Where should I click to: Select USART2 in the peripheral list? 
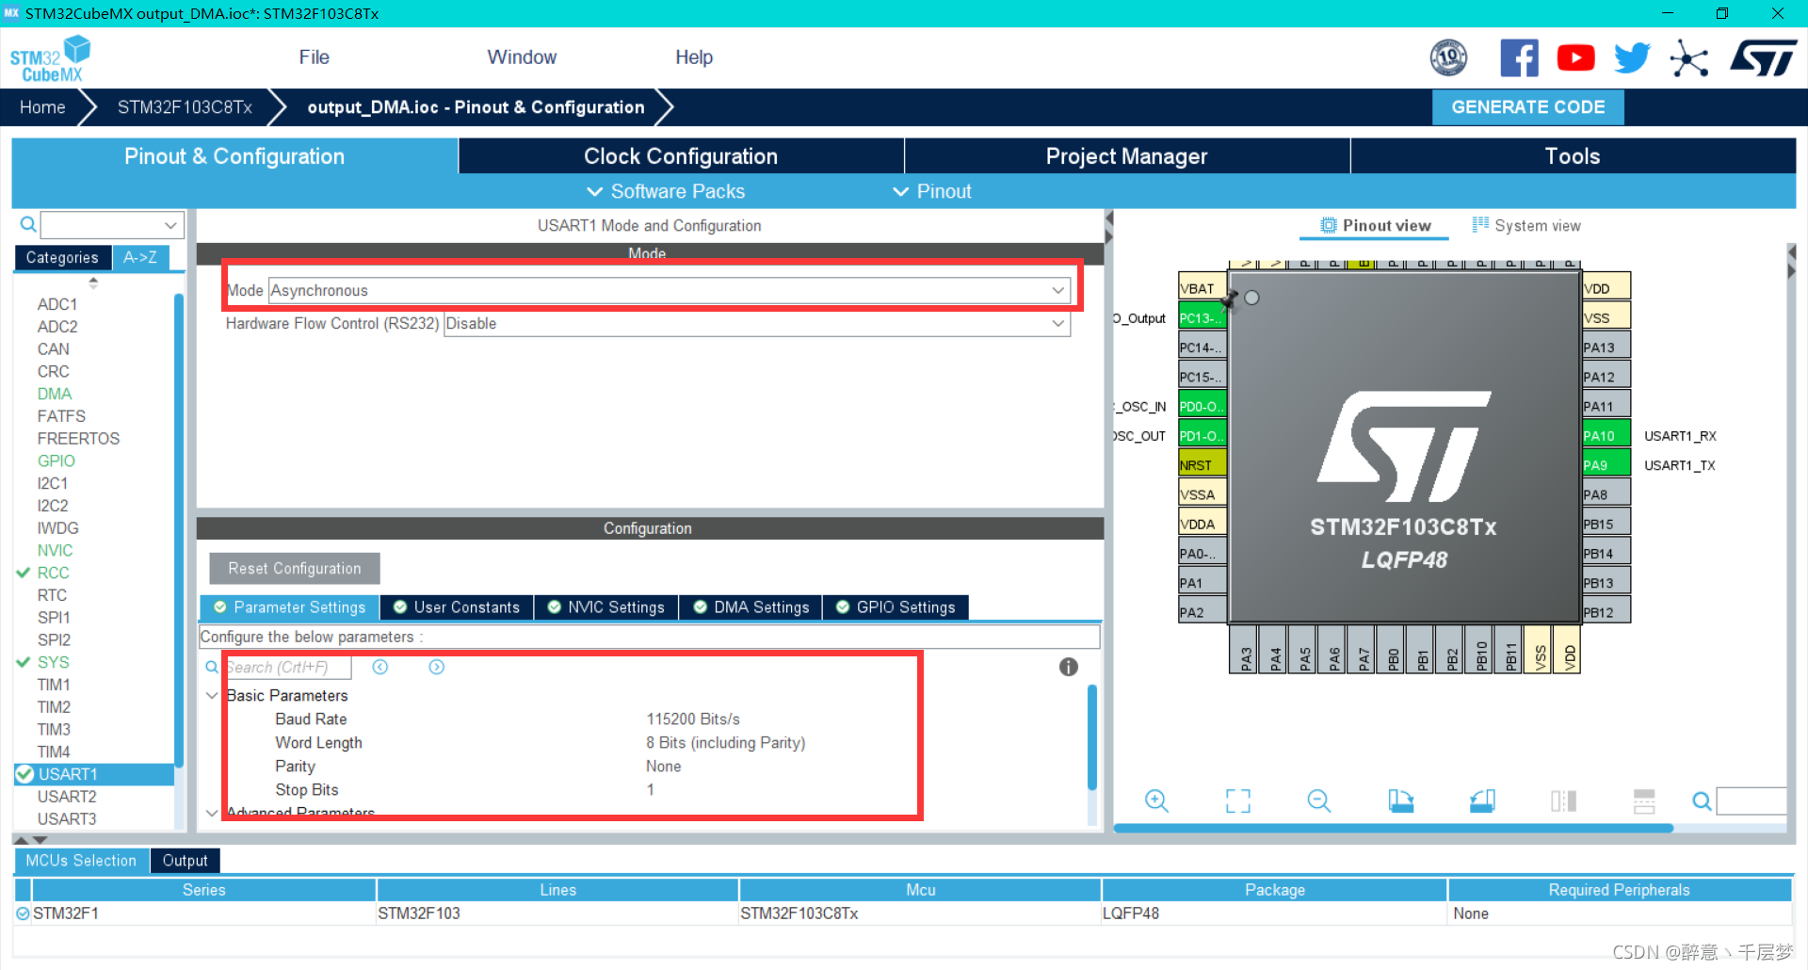67,797
